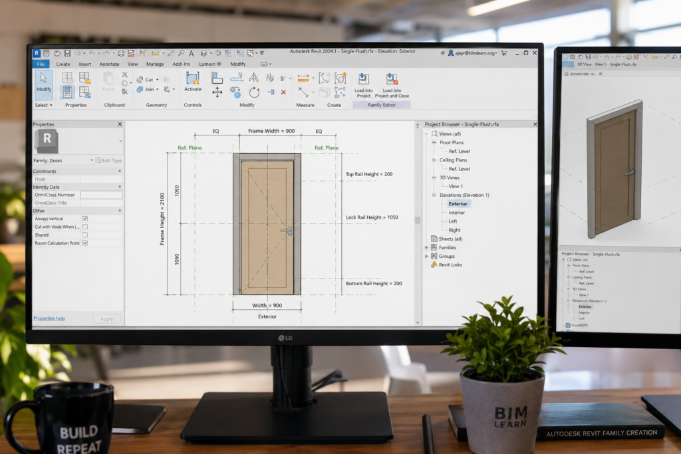Uncheck the Room Calculation Point checkbox
The width and height of the screenshot is (681, 454).
pyautogui.click(x=85, y=243)
